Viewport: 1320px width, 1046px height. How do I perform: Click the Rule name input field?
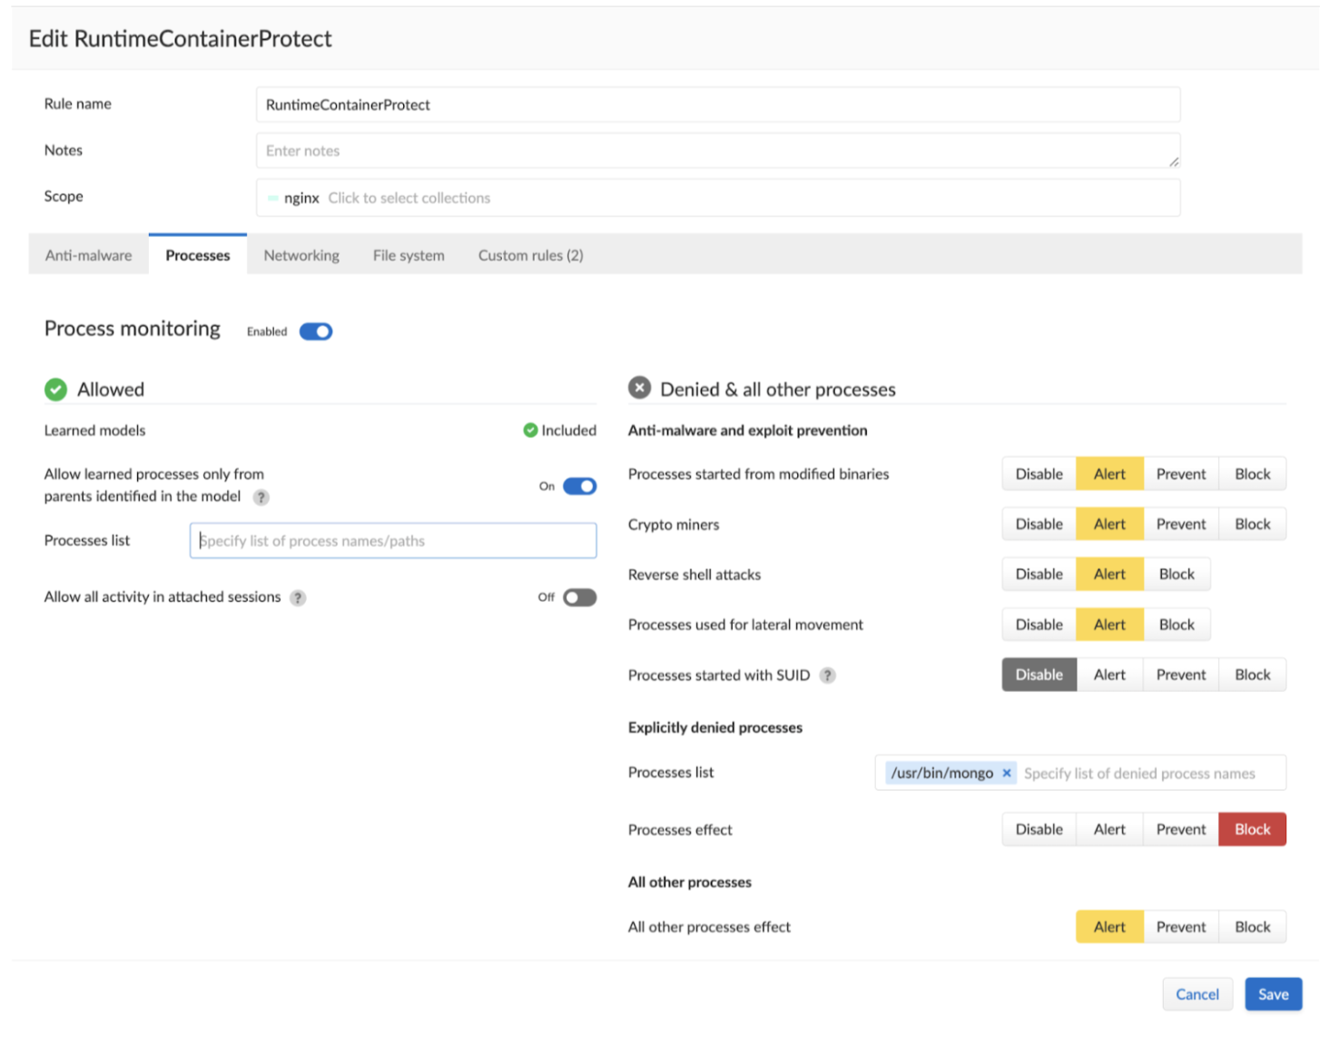pos(717,104)
